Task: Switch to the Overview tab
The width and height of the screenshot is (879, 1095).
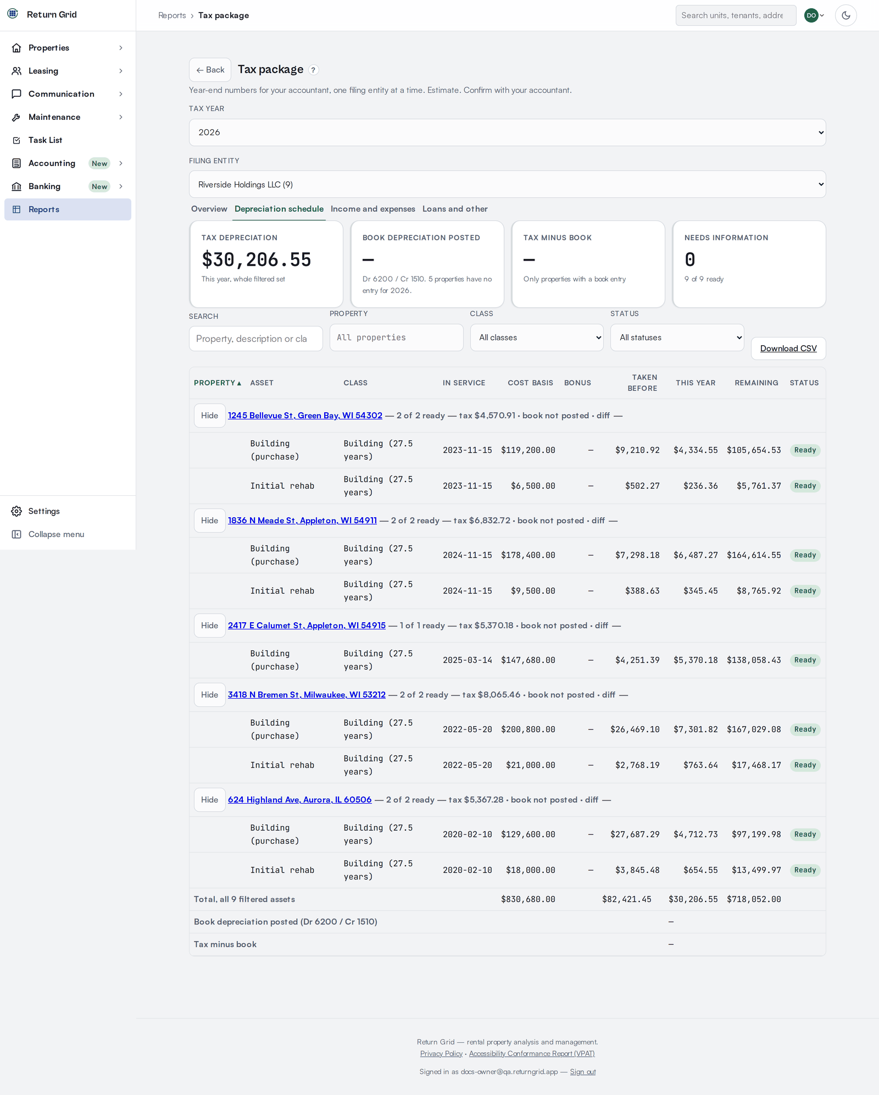Action: click(x=209, y=209)
